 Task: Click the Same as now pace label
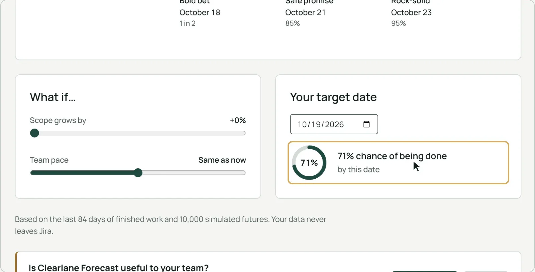222,160
